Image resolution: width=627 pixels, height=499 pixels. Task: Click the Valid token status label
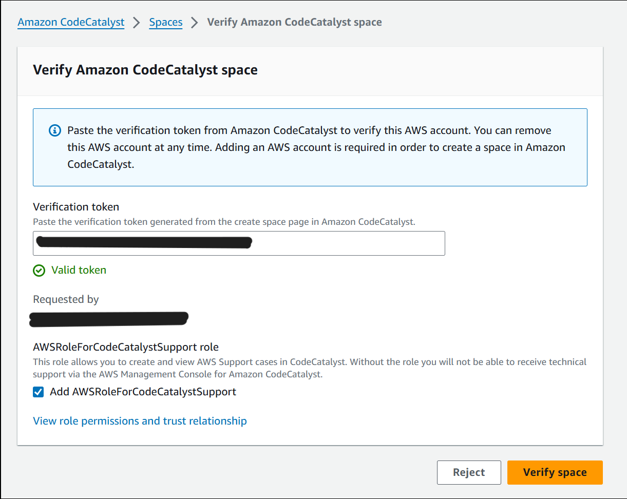coord(79,270)
